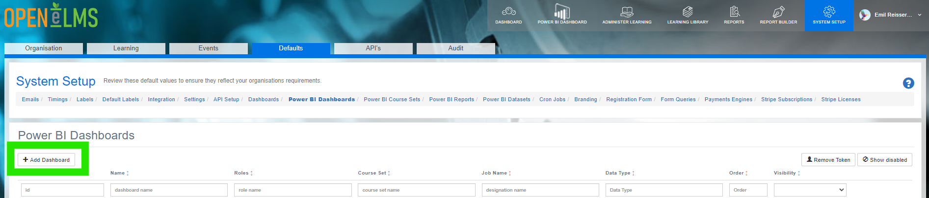Focus the Order filter field
The width and height of the screenshot is (929, 198).
(748, 190)
